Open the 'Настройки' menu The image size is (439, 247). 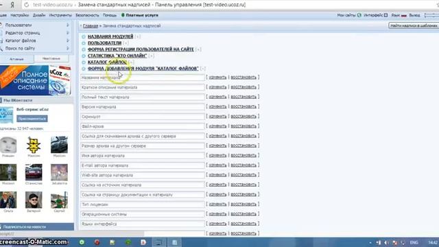20,15
